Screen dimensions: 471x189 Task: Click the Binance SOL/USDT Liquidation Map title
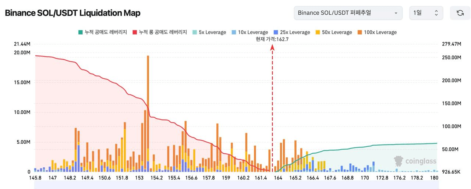(72, 13)
